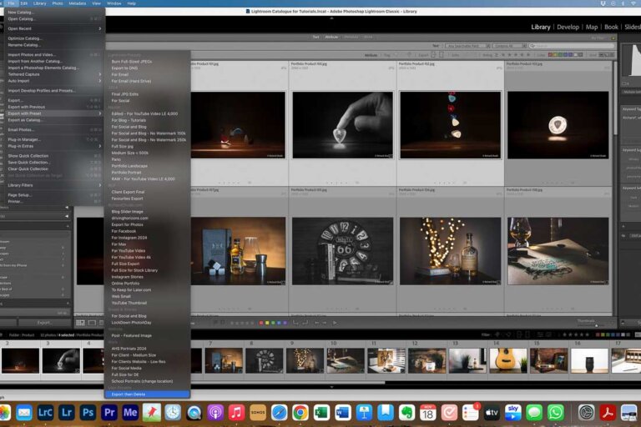Viewport: 641px width, 427px height.
Task: Set green color label in toolbar
Action: pos(273,323)
